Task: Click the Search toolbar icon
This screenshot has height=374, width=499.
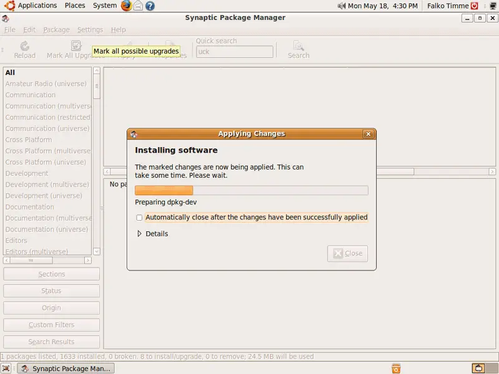Action: coord(299,46)
